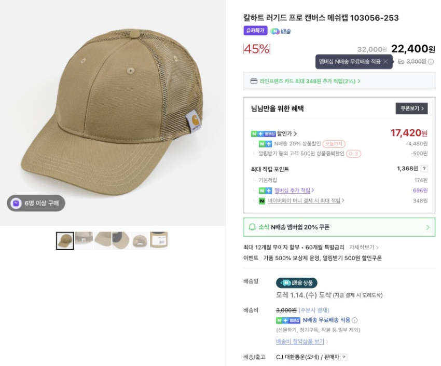Screen dimensions: 441x366
Task: Click the bell icon in 소식 banner
Action: click(x=253, y=227)
